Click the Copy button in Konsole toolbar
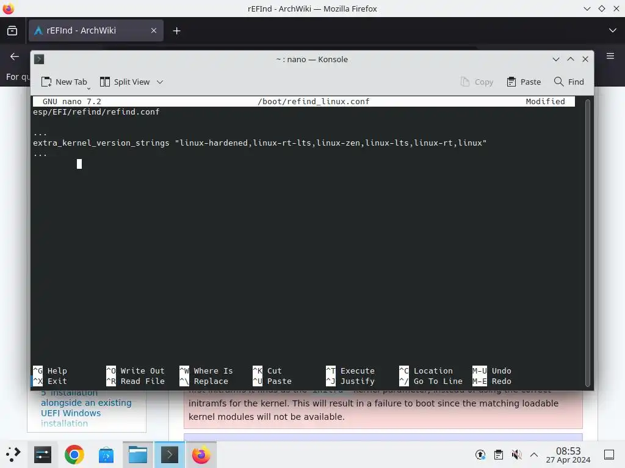 477,82
